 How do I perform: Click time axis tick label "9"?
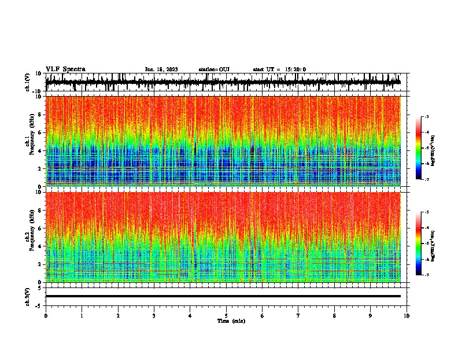pyautogui.click(x=370, y=316)
